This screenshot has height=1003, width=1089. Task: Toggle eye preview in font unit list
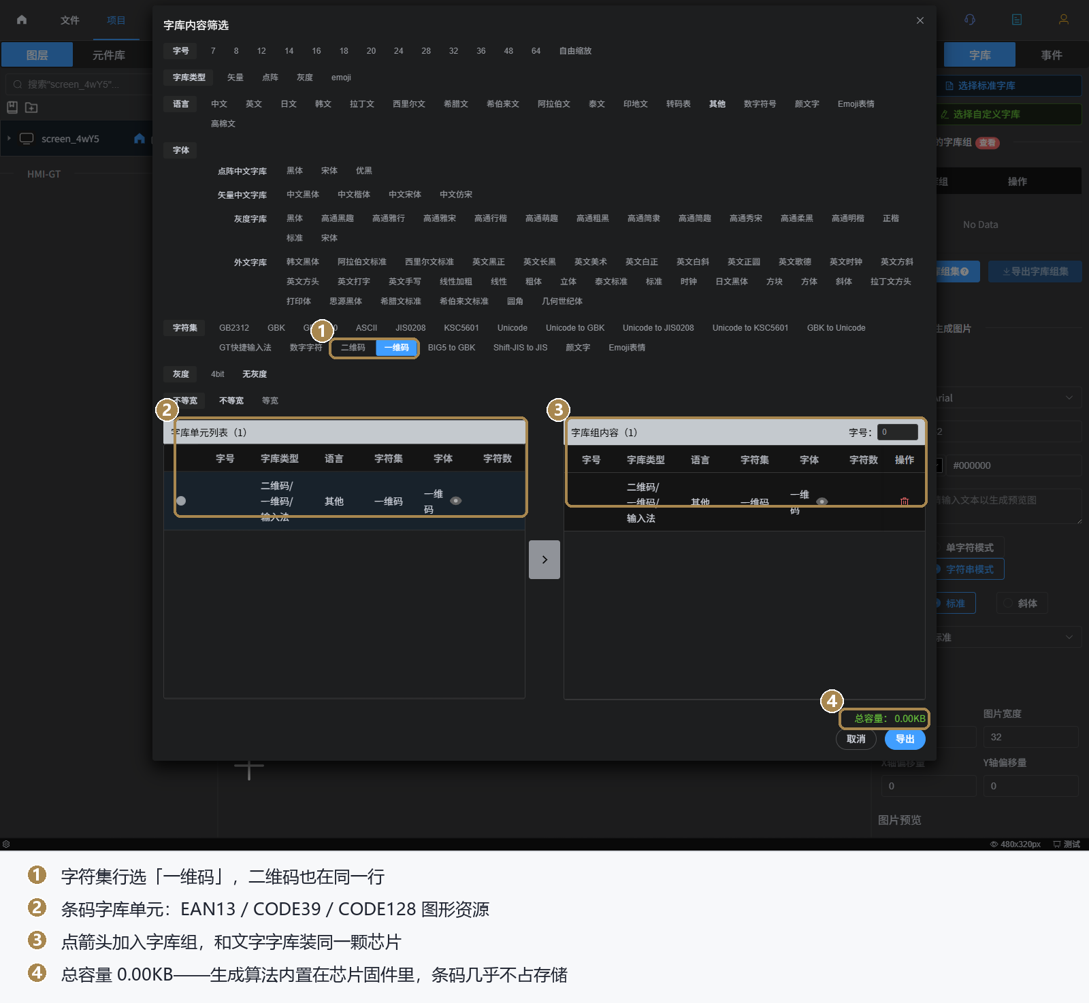coord(456,501)
